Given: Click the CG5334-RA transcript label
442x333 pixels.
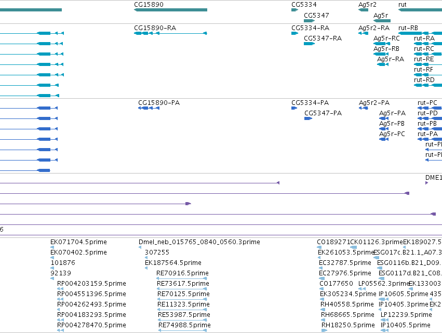Looking at the screenshot, I should [311, 28].
